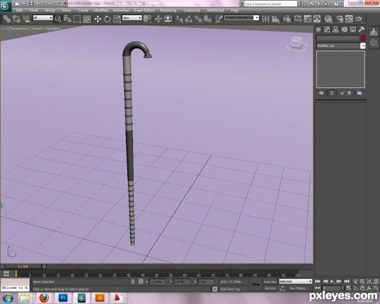Activate Select and Uniform Scale tool
The image size is (380, 304).
click(x=117, y=19)
